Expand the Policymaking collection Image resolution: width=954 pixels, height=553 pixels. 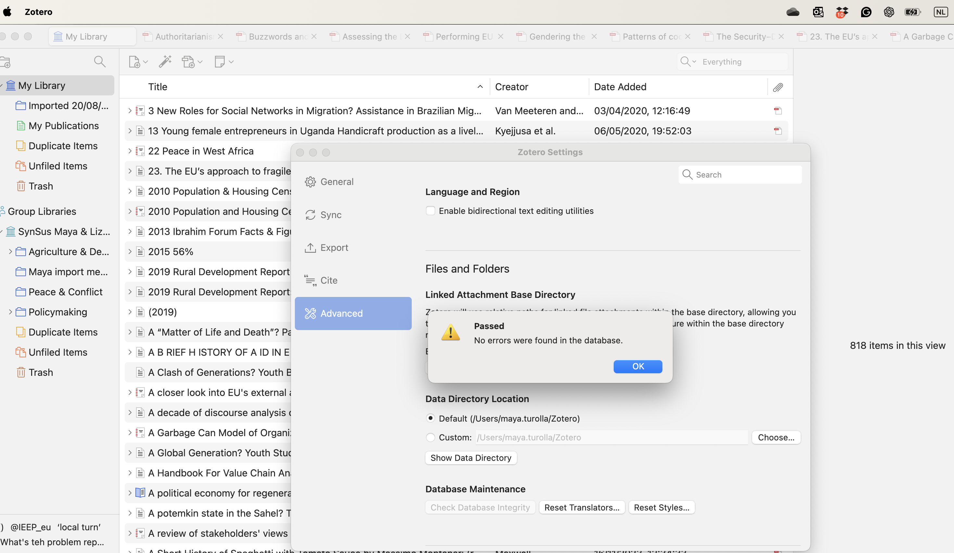point(10,312)
